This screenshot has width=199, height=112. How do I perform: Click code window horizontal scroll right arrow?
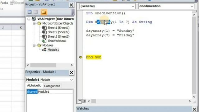(190, 101)
